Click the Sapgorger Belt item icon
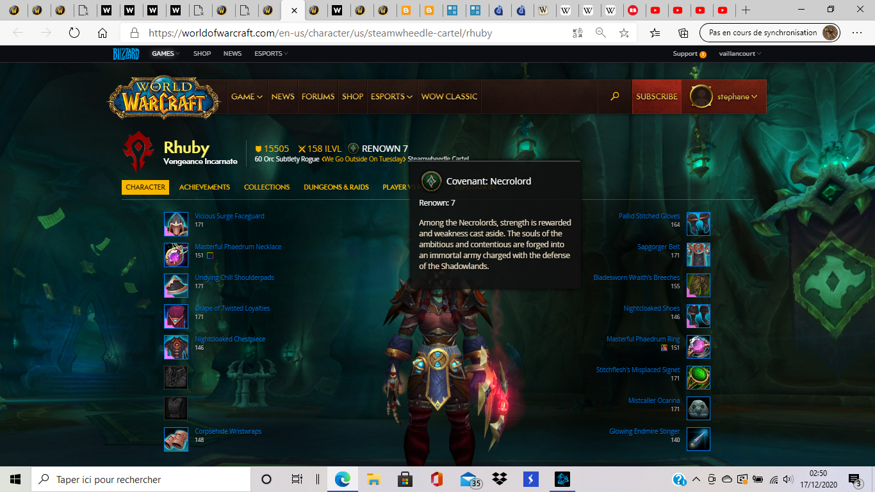 pos(698,255)
